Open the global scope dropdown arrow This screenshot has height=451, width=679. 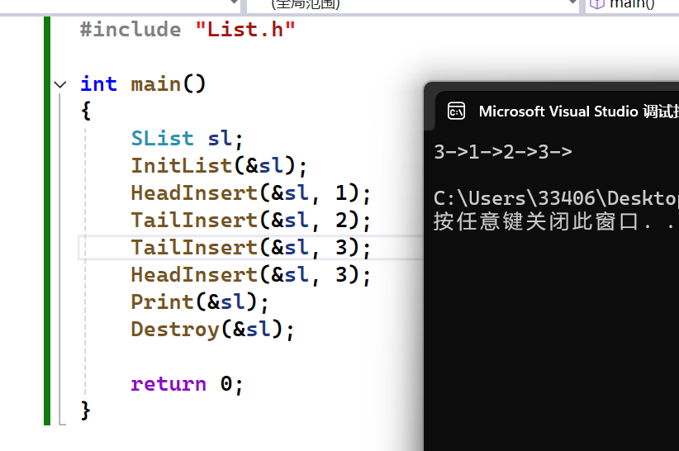tap(573, 2)
